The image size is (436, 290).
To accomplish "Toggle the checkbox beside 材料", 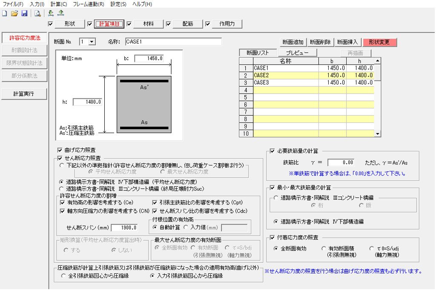I will click(129, 24).
